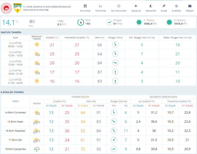197x154 pixels.
Task: Click the Ziraat menu label
Action: [164, 11]
